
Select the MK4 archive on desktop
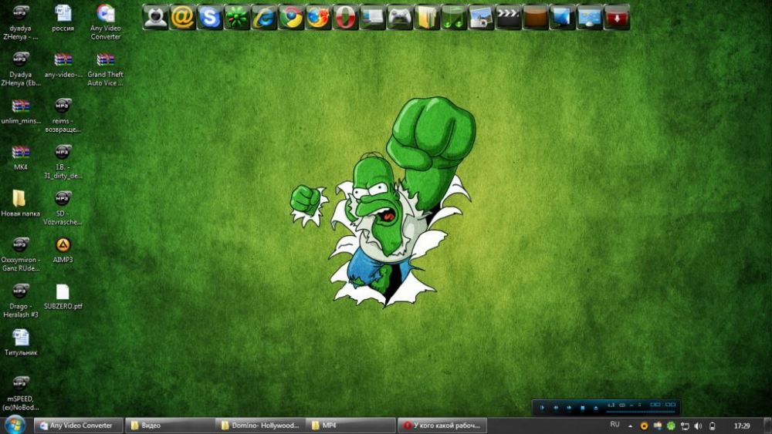coord(20,157)
